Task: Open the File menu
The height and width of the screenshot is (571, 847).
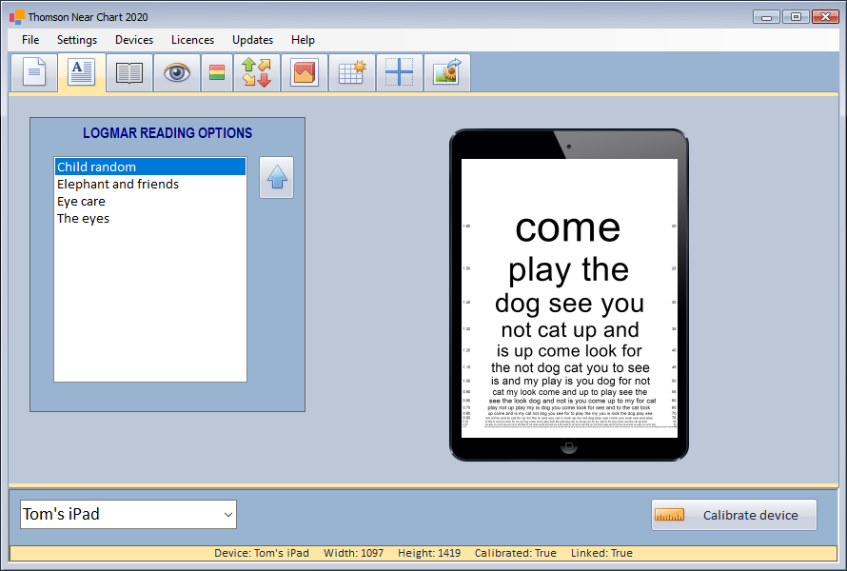Action: pos(30,40)
